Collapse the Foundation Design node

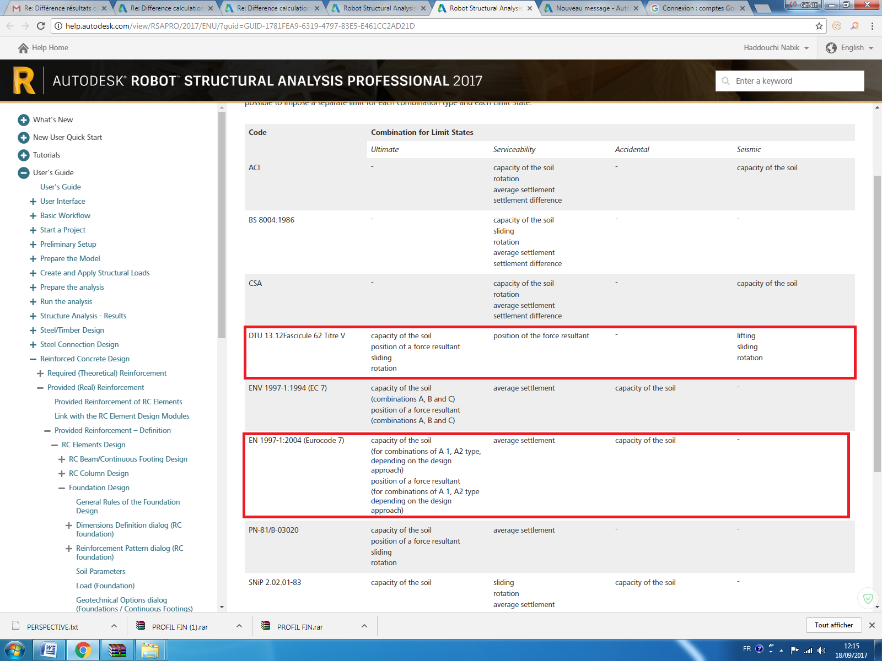pos(62,488)
